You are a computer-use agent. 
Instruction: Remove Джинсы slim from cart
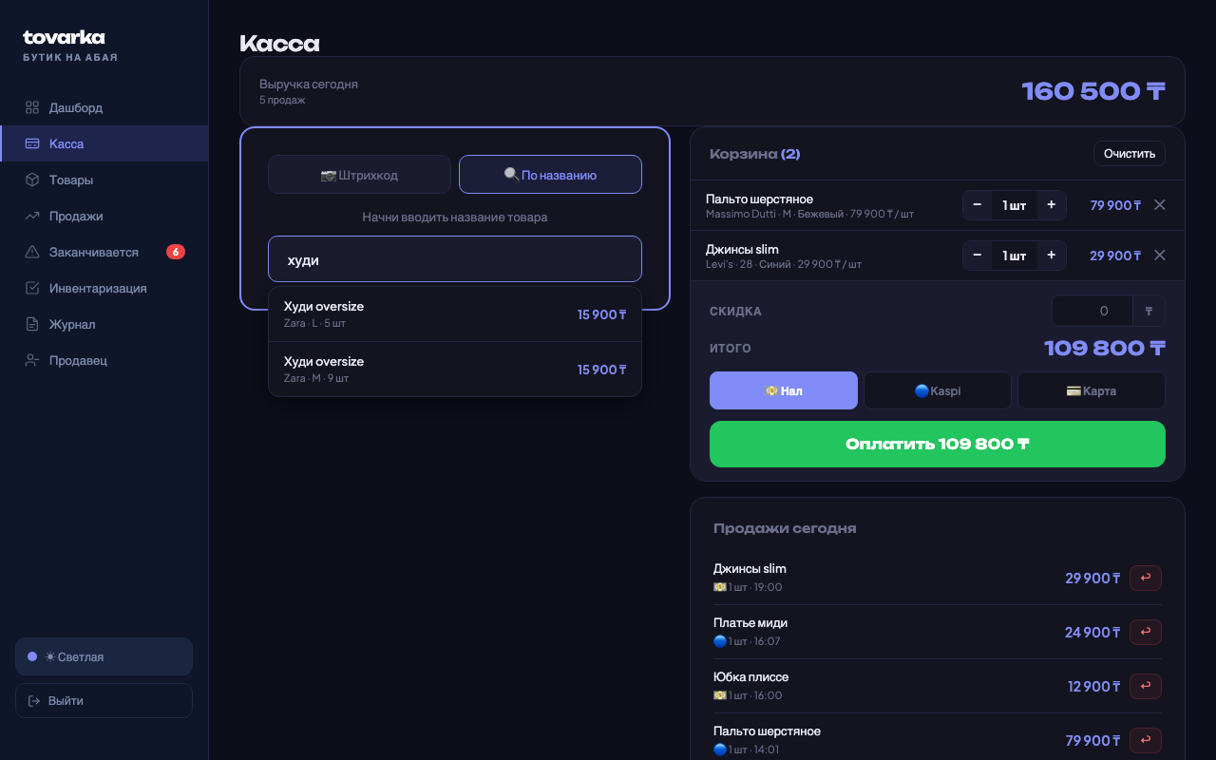(x=1159, y=256)
